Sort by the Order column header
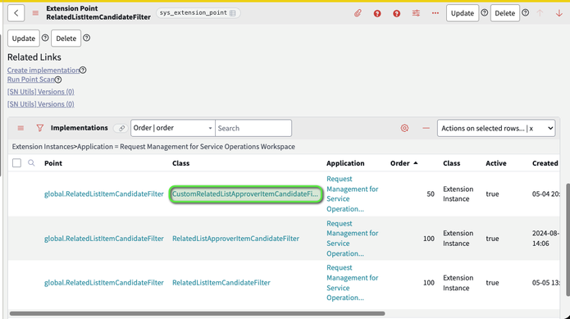 point(400,163)
